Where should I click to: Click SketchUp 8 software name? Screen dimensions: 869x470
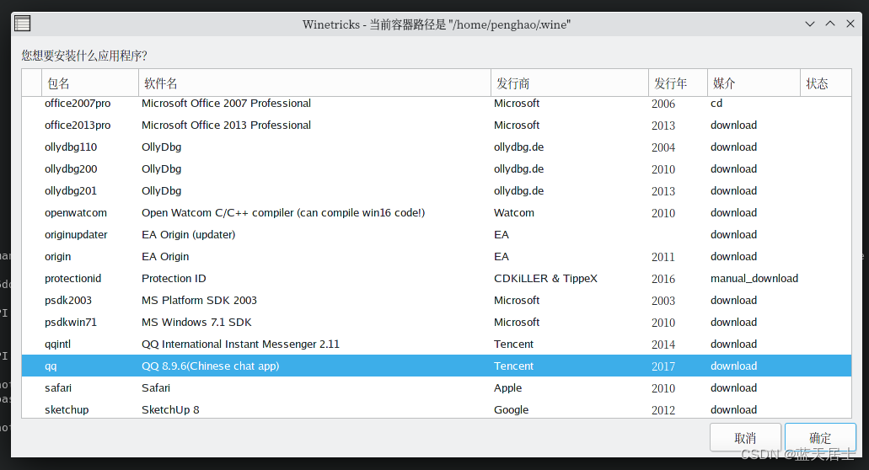(170, 409)
